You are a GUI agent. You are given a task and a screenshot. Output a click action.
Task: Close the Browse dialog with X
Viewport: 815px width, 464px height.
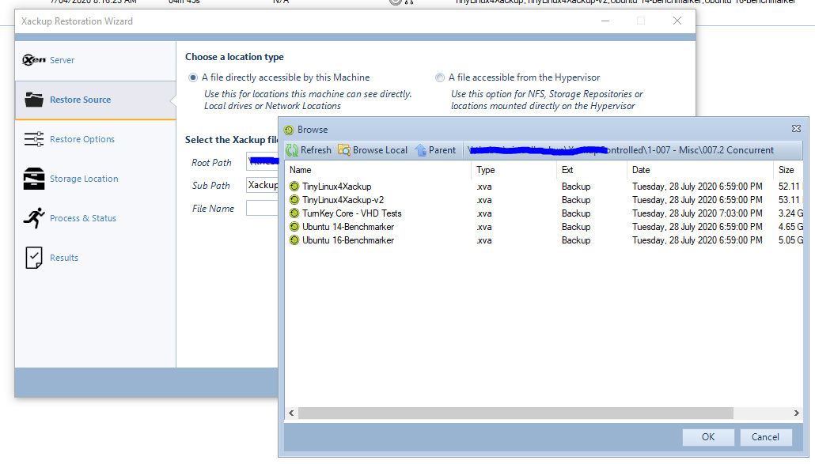tap(796, 129)
